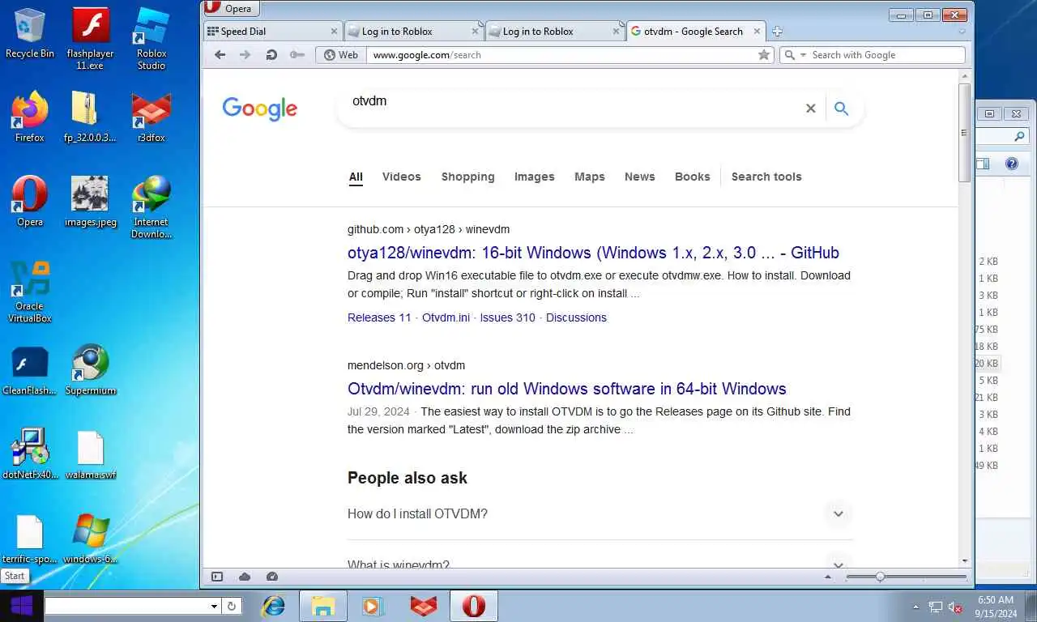Select the Images results tab
This screenshot has width=1037, height=622.
click(x=534, y=177)
